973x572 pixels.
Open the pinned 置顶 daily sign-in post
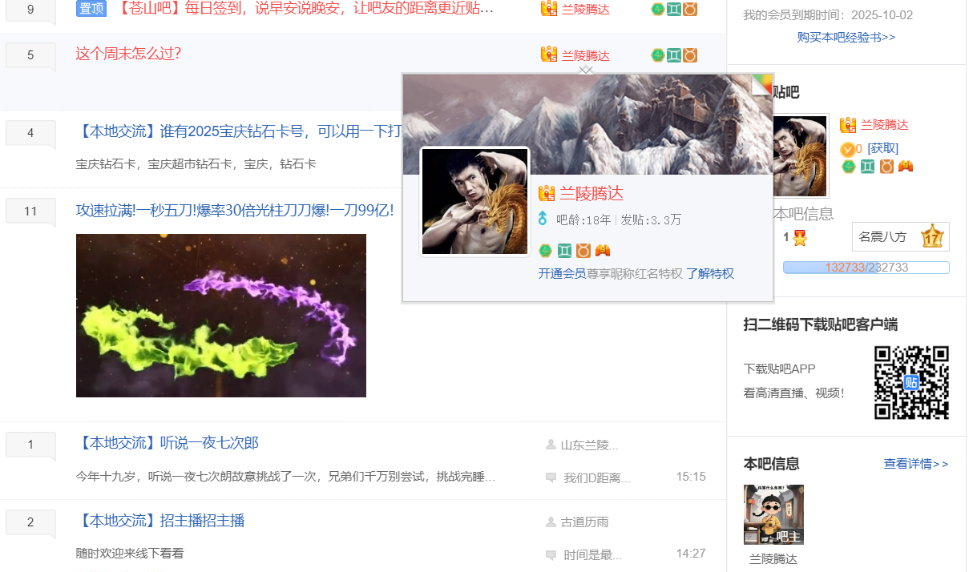point(305,9)
